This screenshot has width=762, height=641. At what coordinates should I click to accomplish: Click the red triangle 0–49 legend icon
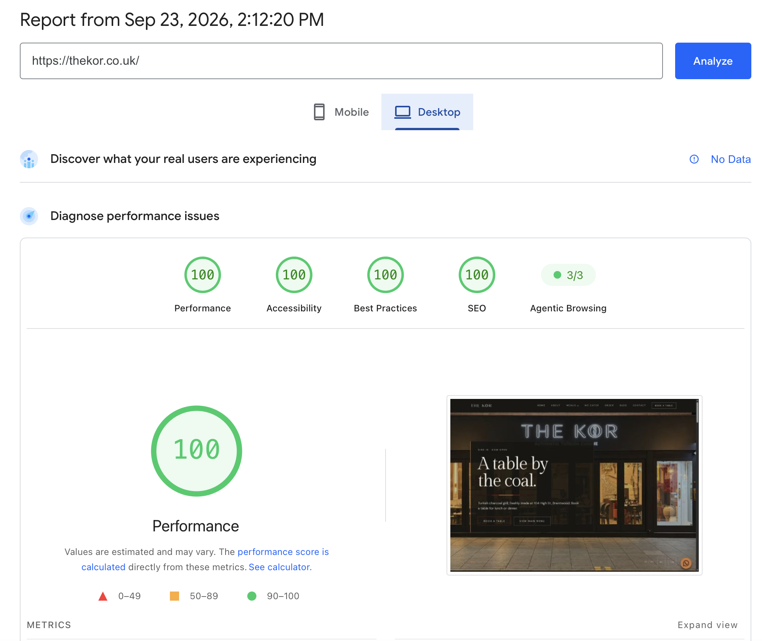(103, 596)
